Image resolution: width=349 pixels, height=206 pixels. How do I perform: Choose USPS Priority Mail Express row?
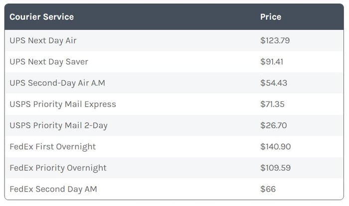pyautogui.click(x=174, y=104)
